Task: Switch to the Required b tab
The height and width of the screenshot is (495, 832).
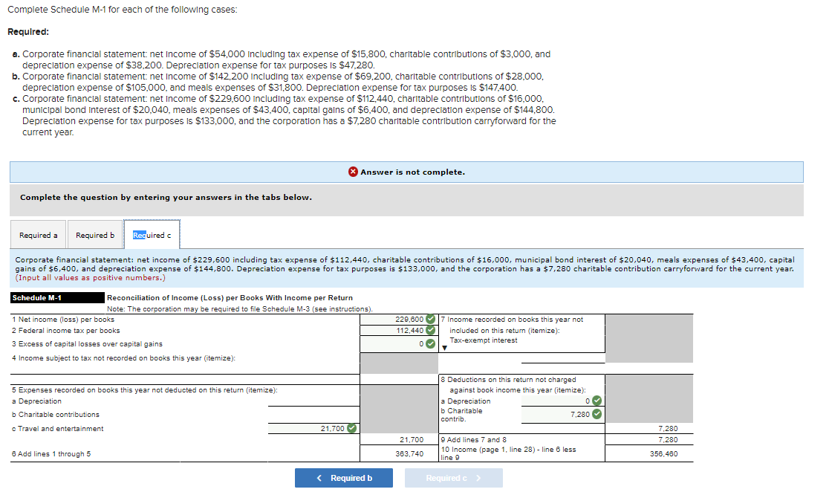Action: pos(94,234)
